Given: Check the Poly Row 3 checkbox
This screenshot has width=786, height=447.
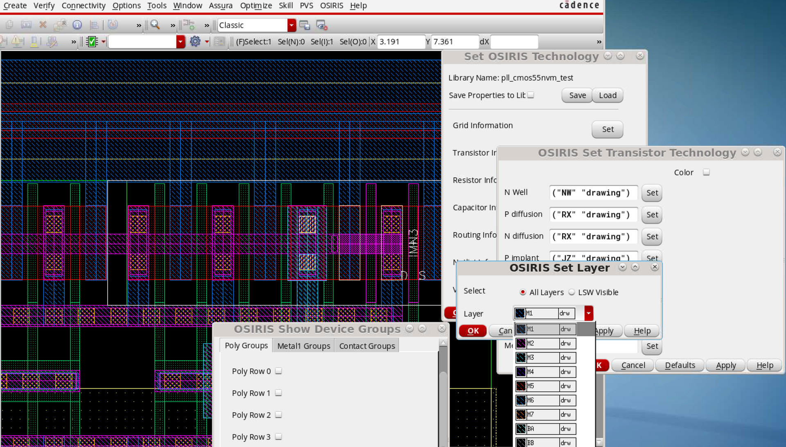Looking at the screenshot, I should [278, 437].
